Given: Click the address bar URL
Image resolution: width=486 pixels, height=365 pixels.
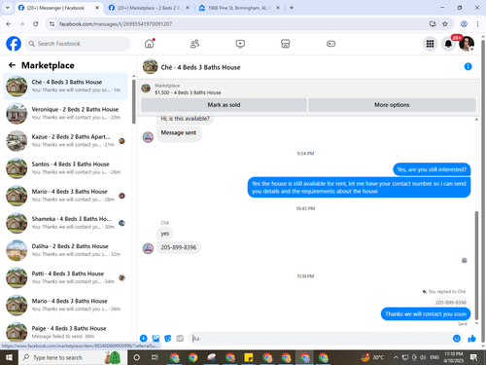Looking at the screenshot, I should click(x=116, y=24).
